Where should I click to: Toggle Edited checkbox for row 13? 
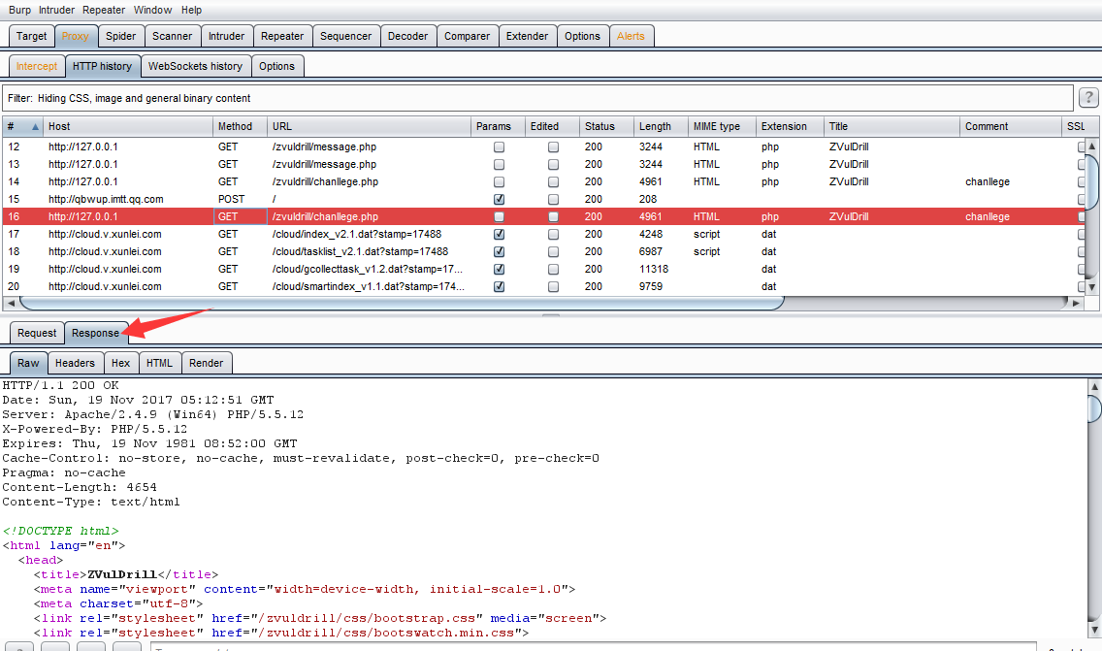point(553,165)
